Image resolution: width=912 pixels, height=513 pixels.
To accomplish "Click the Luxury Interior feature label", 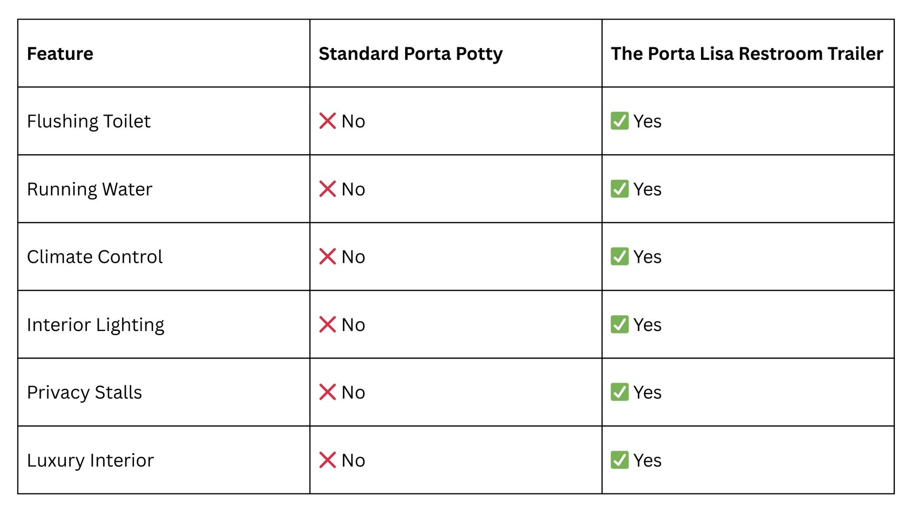I will (x=90, y=461).
